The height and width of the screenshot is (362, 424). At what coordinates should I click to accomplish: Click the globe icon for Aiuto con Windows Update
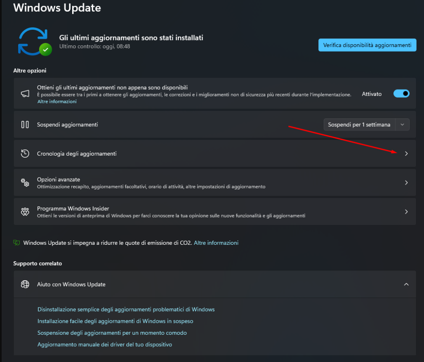click(x=25, y=284)
